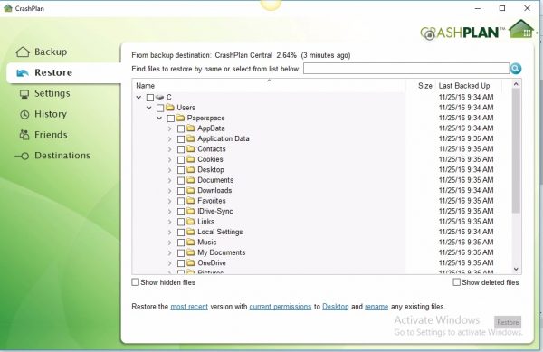543x352 pixels.
Task: Click the CrashPlan green house logo
Action: (x=521, y=29)
